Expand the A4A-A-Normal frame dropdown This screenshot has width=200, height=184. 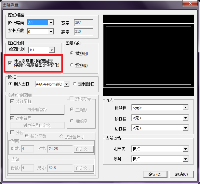point(67,84)
